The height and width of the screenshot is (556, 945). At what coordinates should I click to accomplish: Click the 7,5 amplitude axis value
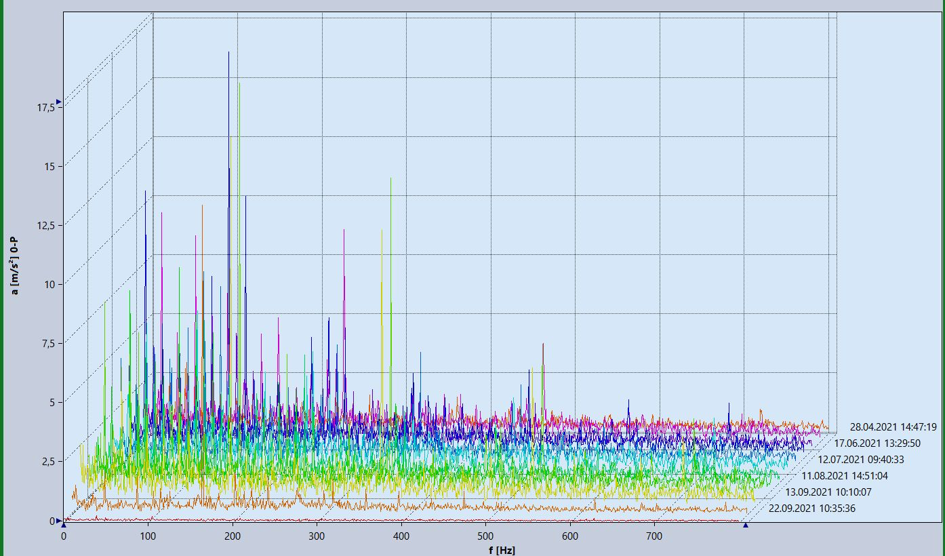pyautogui.click(x=49, y=343)
